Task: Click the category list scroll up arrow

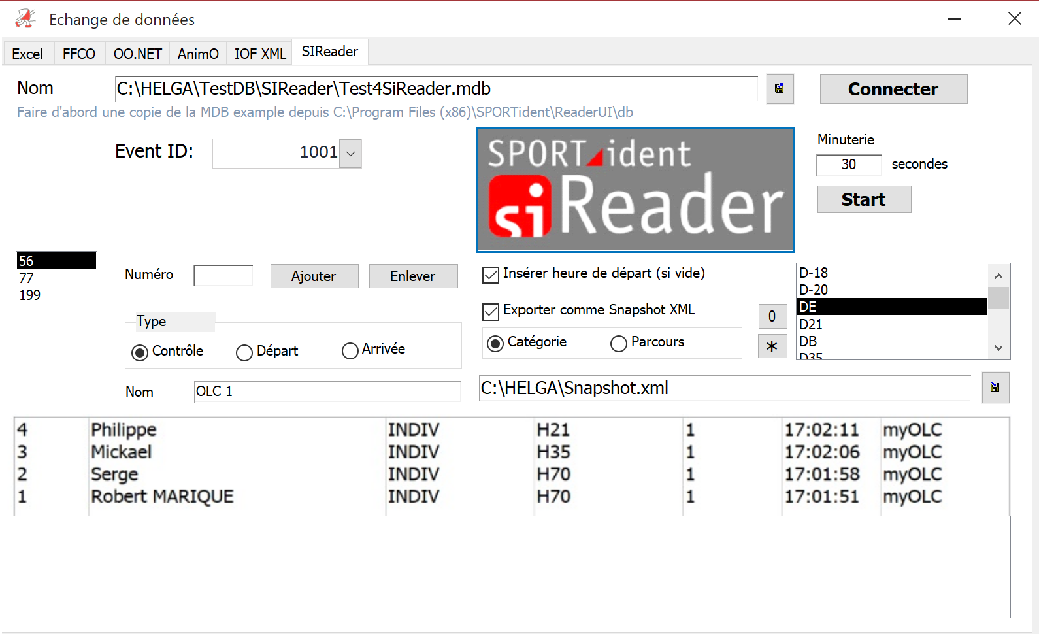Action: click(998, 276)
